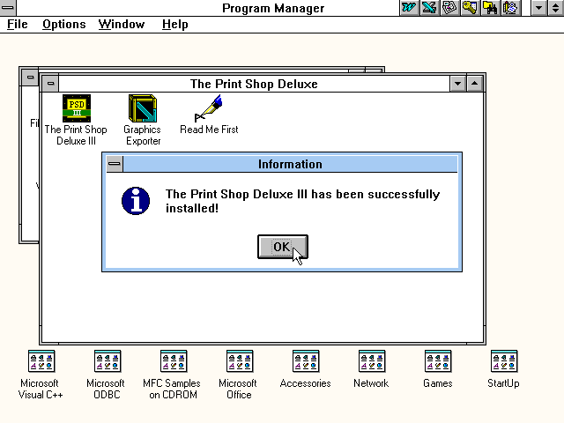Open the Microsoft Visual C++ program group
Screen dimensions: 564x423
[x=41, y=362]
